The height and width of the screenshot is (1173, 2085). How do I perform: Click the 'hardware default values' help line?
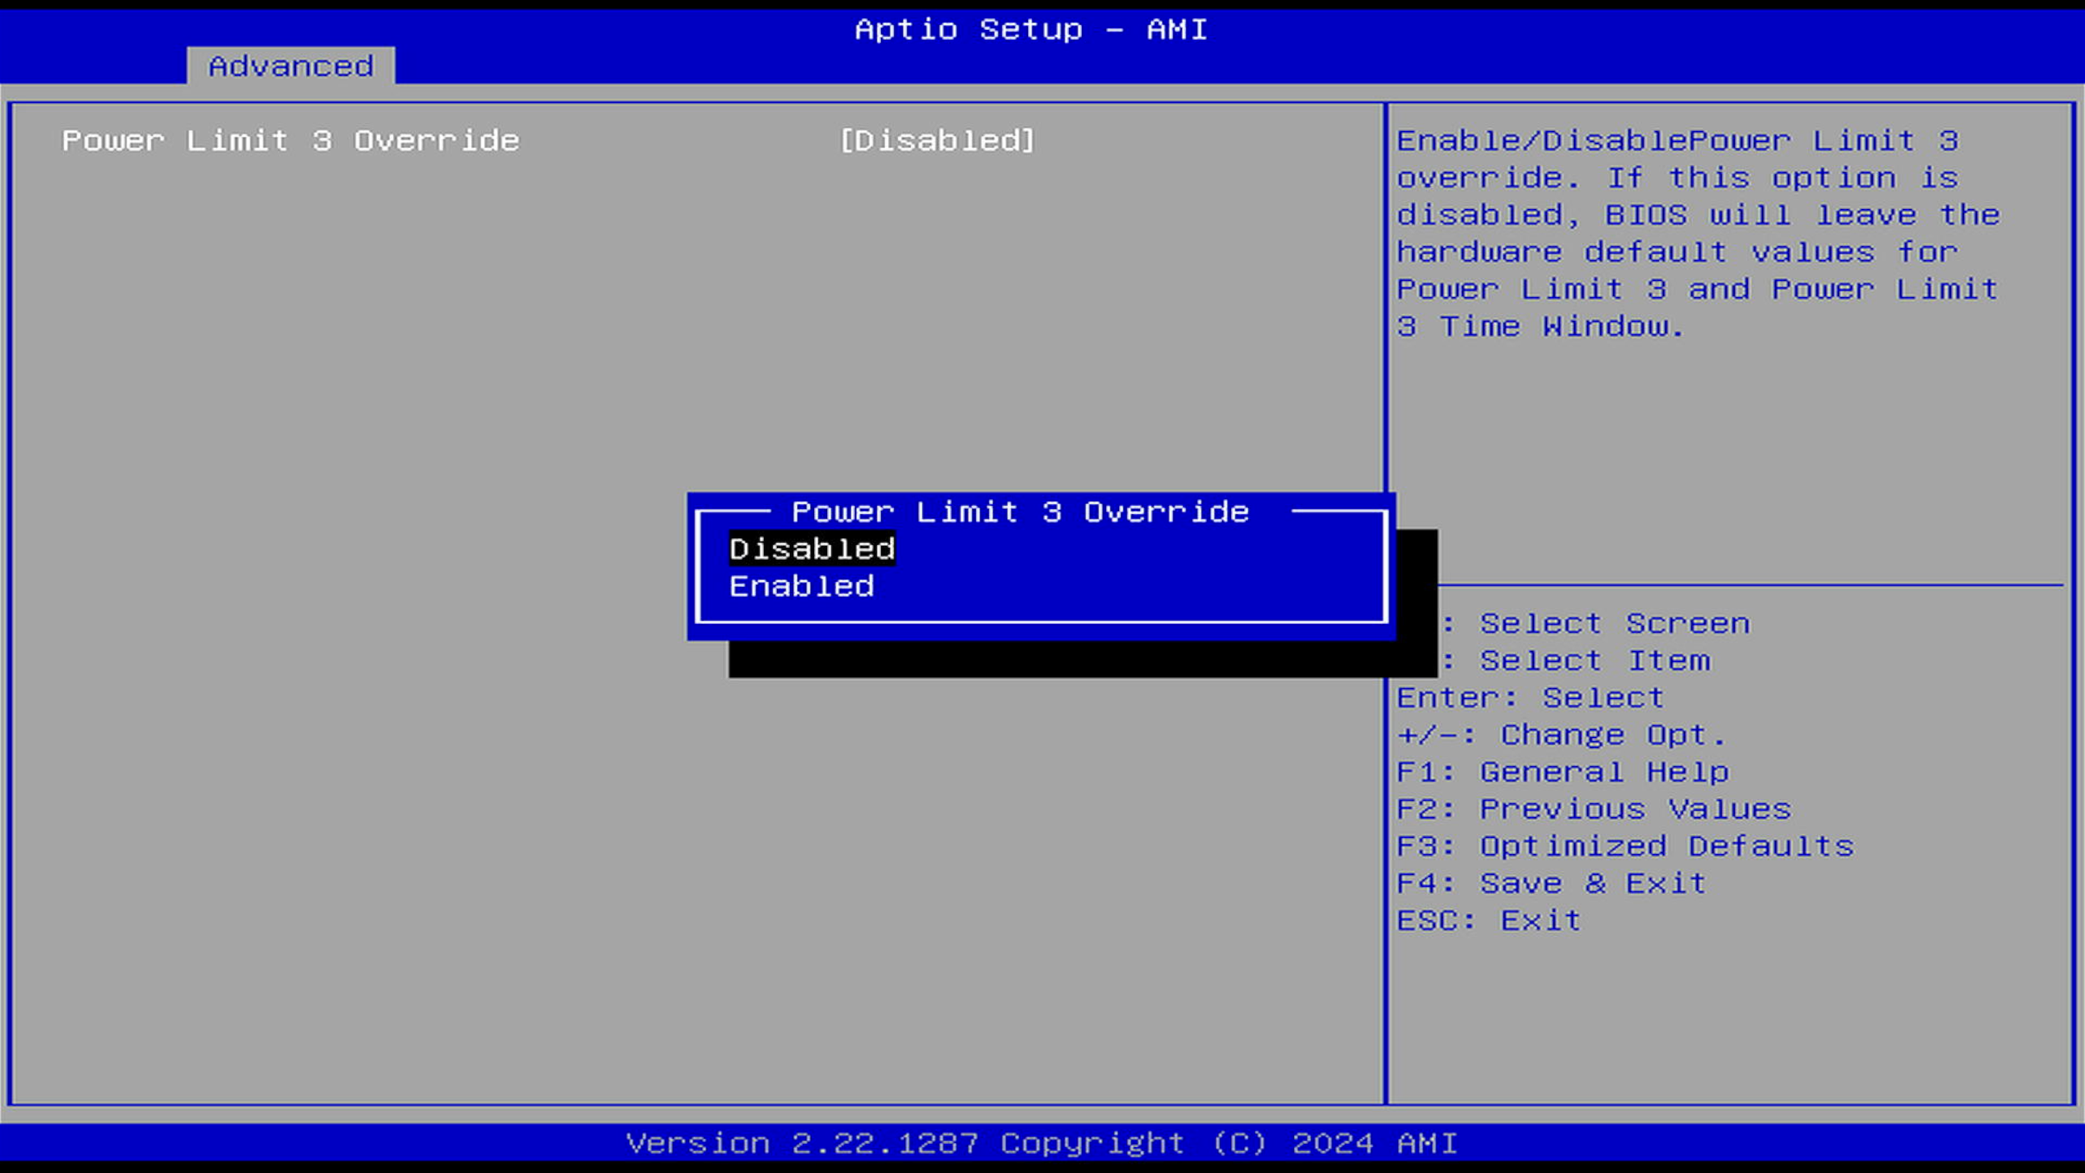tap(1676, 252)
